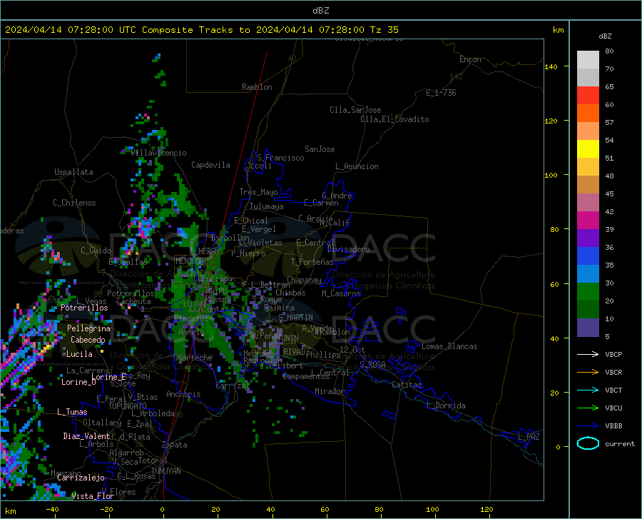Click the cyan 'current' ellipse icon

click(588, 443)
